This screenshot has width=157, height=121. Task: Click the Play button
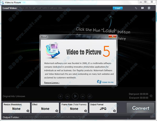75,96
